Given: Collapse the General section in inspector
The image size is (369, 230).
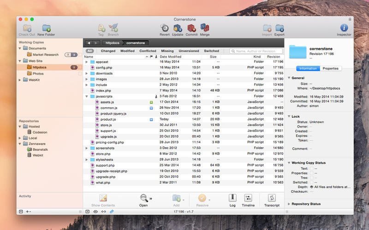Looking at the screenshot, I should point(289,78).
